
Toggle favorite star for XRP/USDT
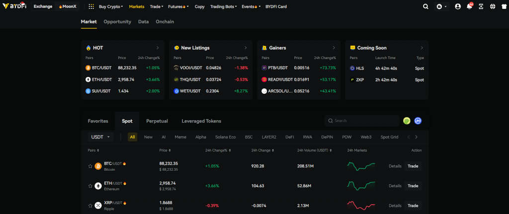click(x=90, y=206)
